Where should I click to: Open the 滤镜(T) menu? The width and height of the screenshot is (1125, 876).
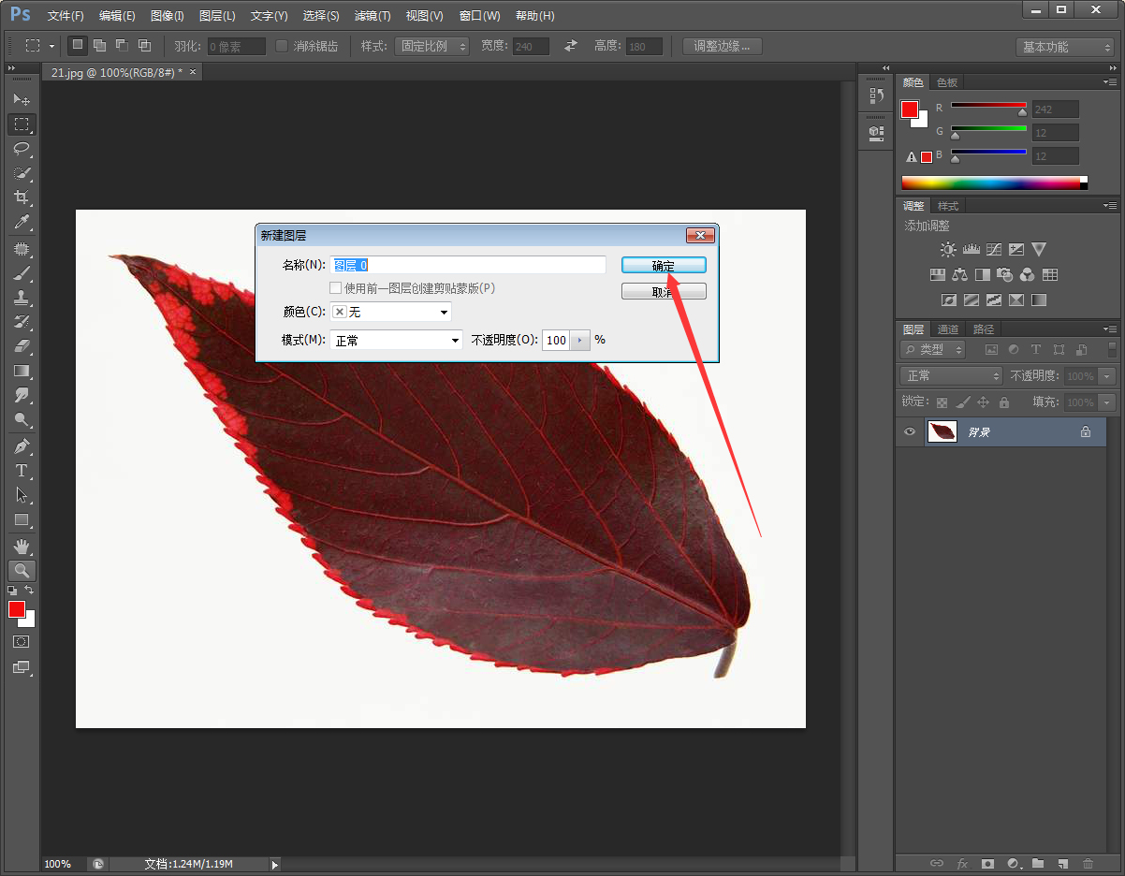(x=373, y=16)
